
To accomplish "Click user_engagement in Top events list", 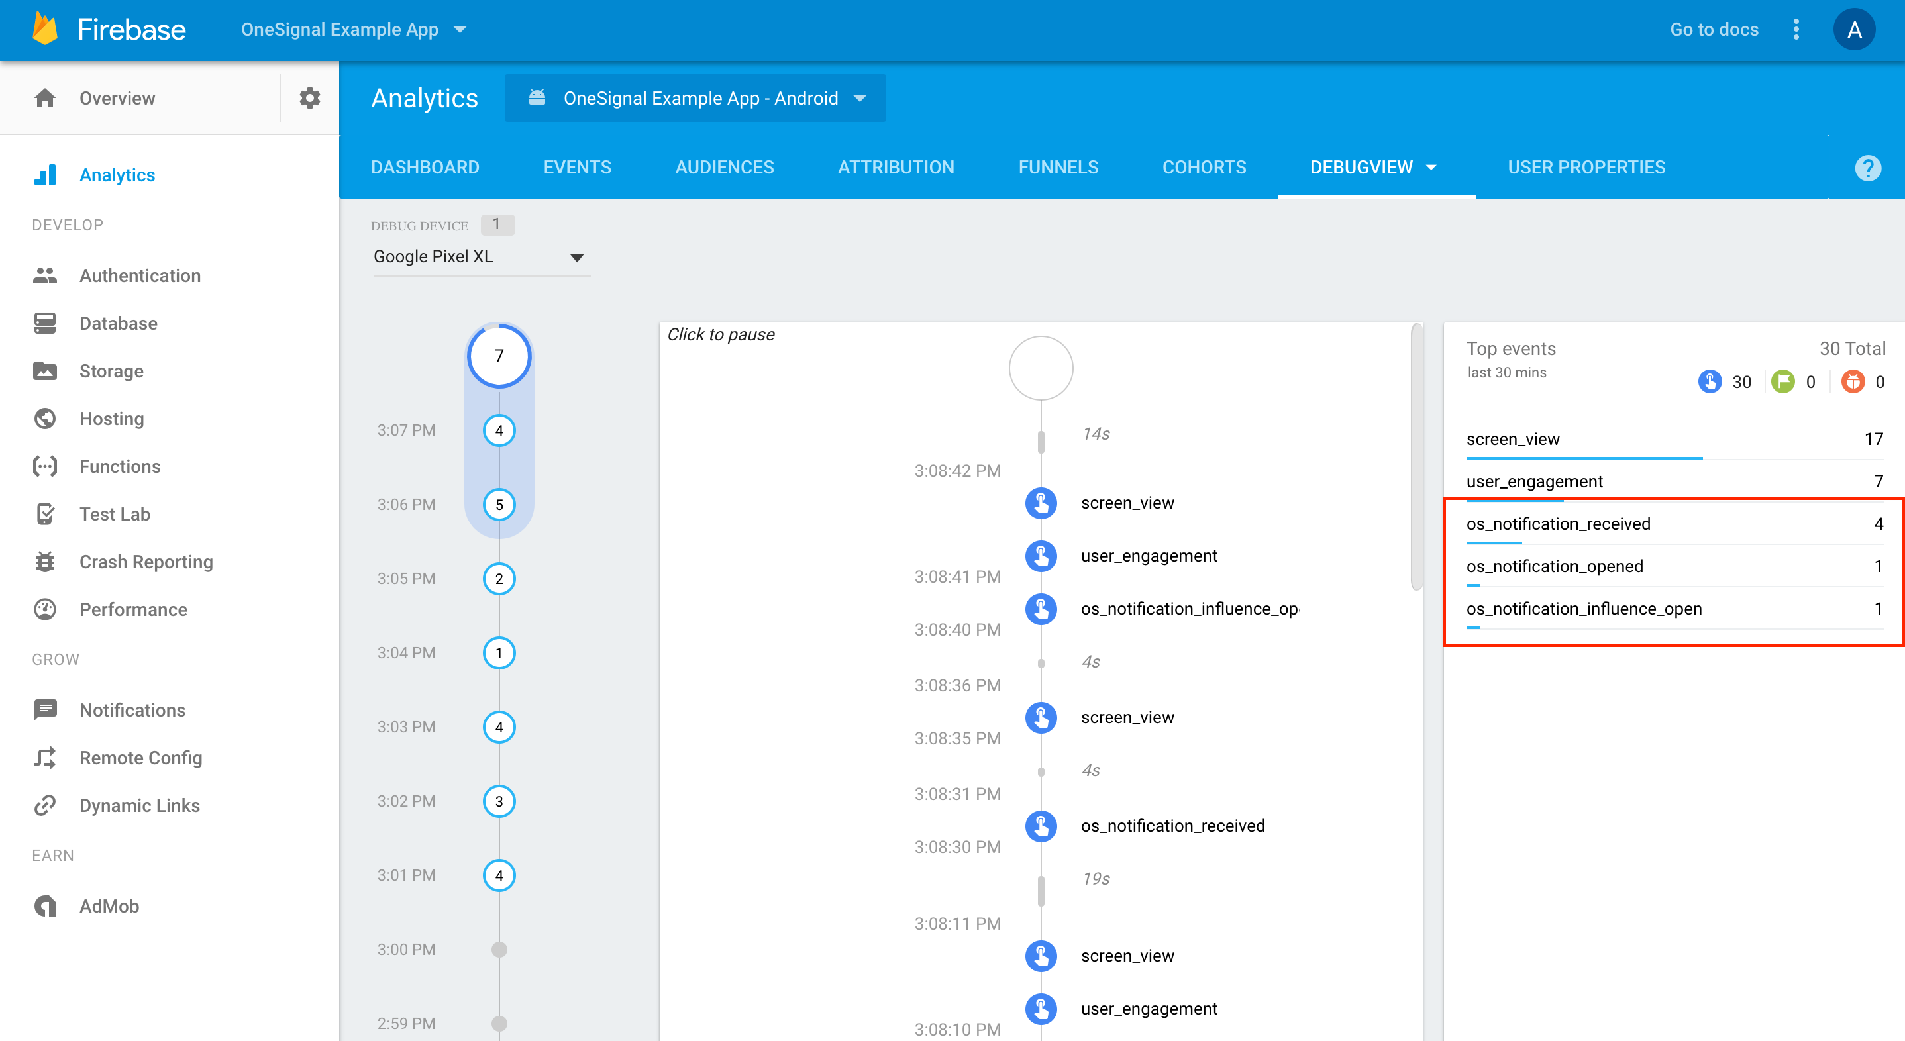I will (1674, 481).
